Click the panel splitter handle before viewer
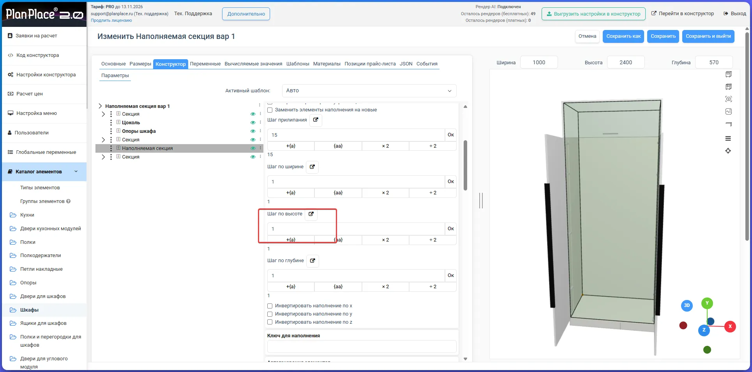Viewport: 752px width, 372px height. (x=481, y=201)
